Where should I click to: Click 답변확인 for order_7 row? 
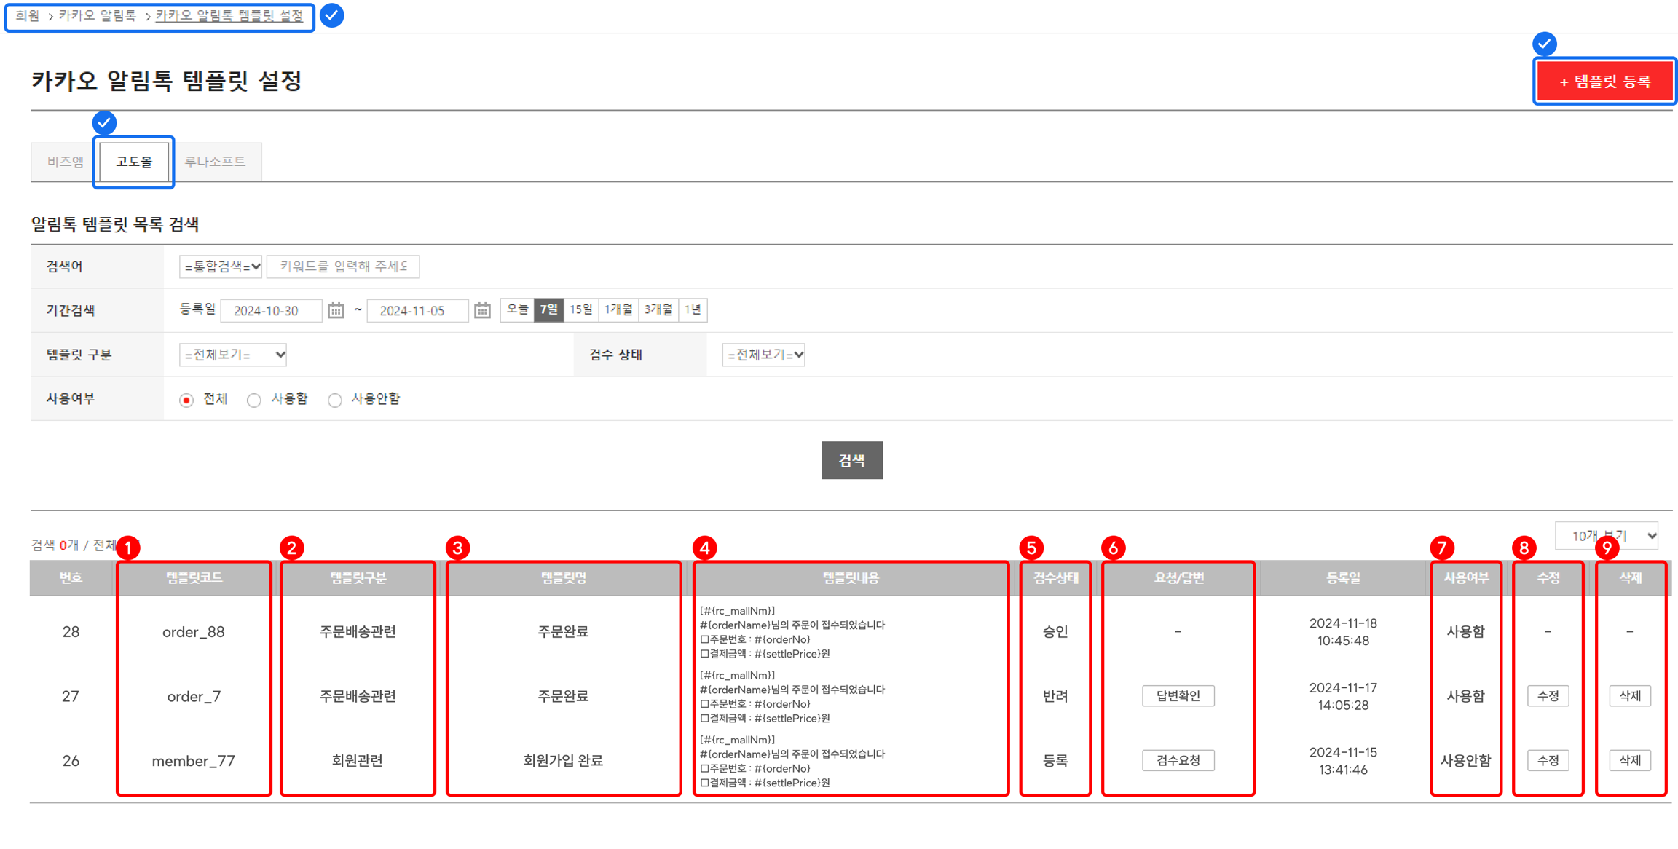point(1178,696)
